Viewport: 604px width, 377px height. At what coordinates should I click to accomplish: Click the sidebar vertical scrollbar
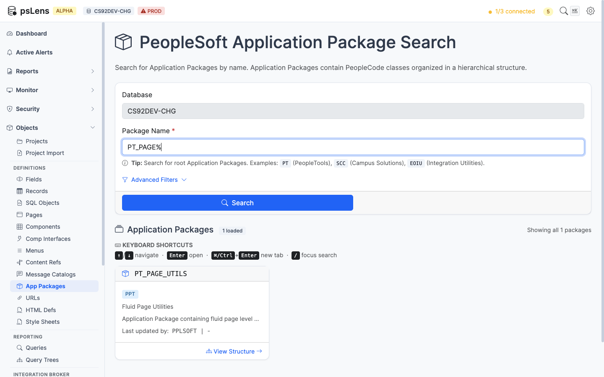[103, 144]
